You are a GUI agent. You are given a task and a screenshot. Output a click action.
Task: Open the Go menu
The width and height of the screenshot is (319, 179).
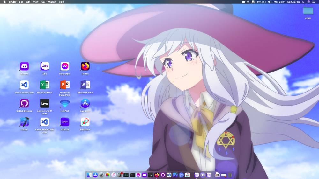coord(43,2)
